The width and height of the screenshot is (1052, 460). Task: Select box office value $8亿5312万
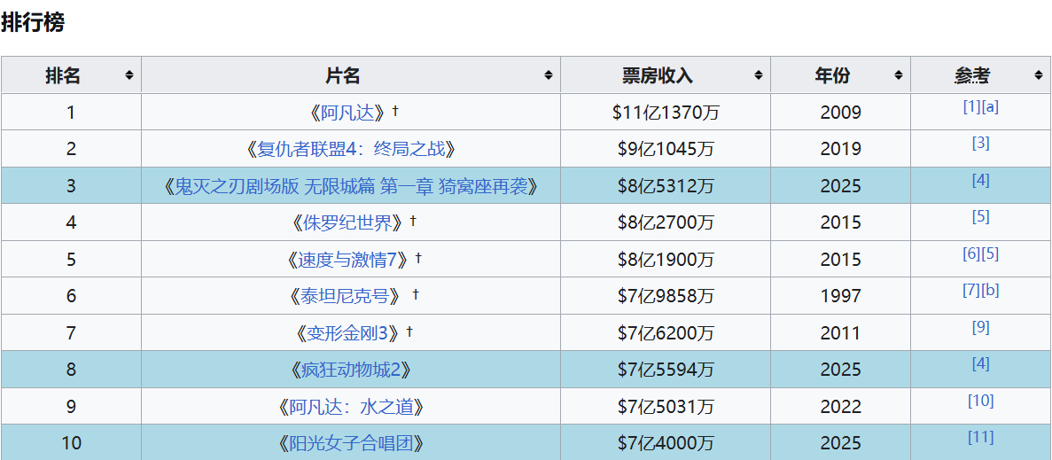(666, 186)
